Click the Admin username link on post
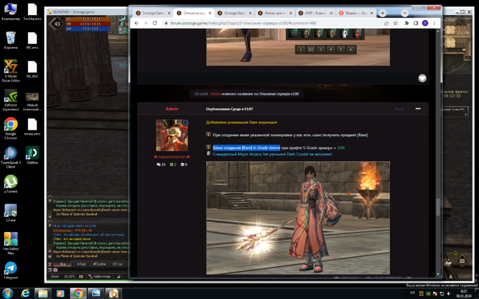 click(171, 109)
